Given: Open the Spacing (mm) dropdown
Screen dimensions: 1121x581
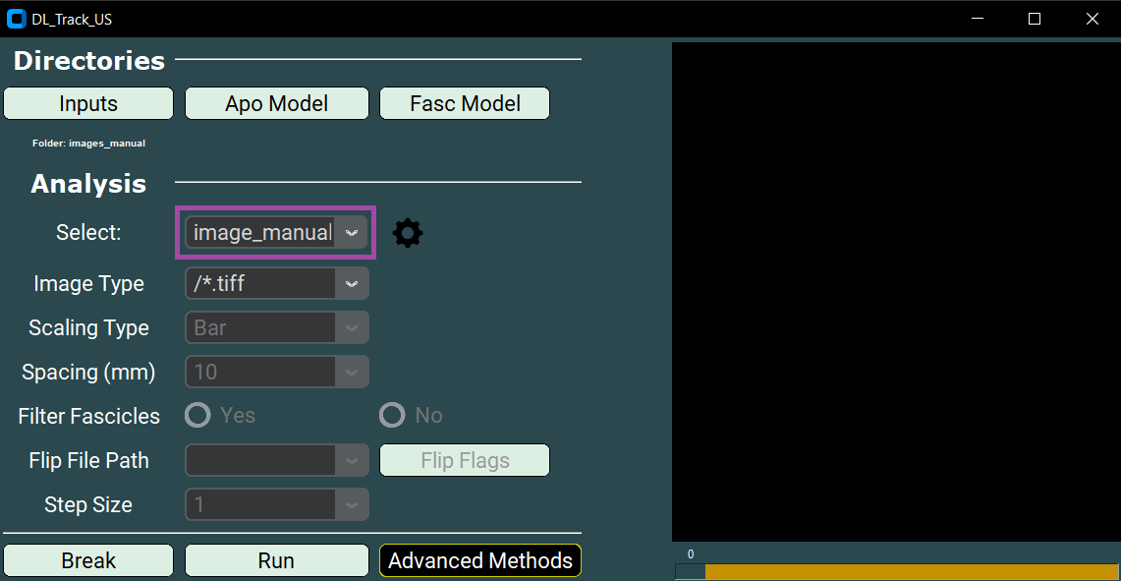Looking at the screenshot, I should coord(352,372).
